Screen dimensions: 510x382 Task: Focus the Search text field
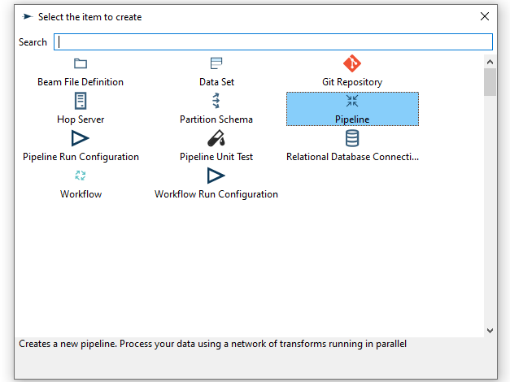pyautogui.click(x=273, y=41)
